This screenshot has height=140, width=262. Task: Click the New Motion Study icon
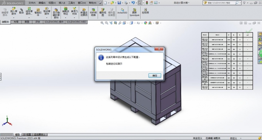84,12
